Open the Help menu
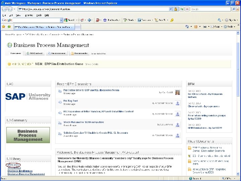Image resolution: width=241 pixels, height=181 pixels. coord(47,15)
